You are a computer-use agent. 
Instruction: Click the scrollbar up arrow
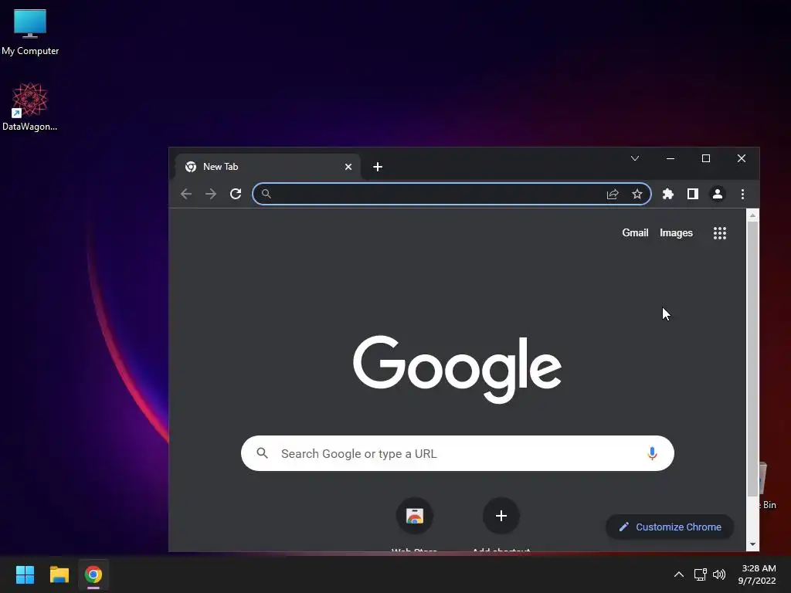pos(752,215)
